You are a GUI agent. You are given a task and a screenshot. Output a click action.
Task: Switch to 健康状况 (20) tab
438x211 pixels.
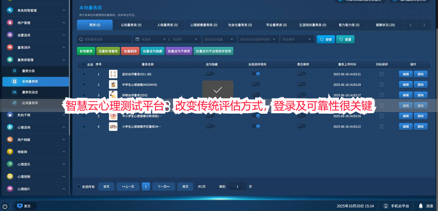(385, 25)
